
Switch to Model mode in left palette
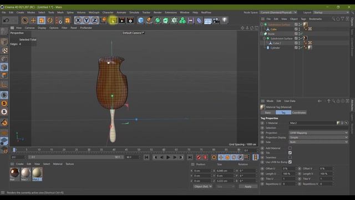[4, 42]
